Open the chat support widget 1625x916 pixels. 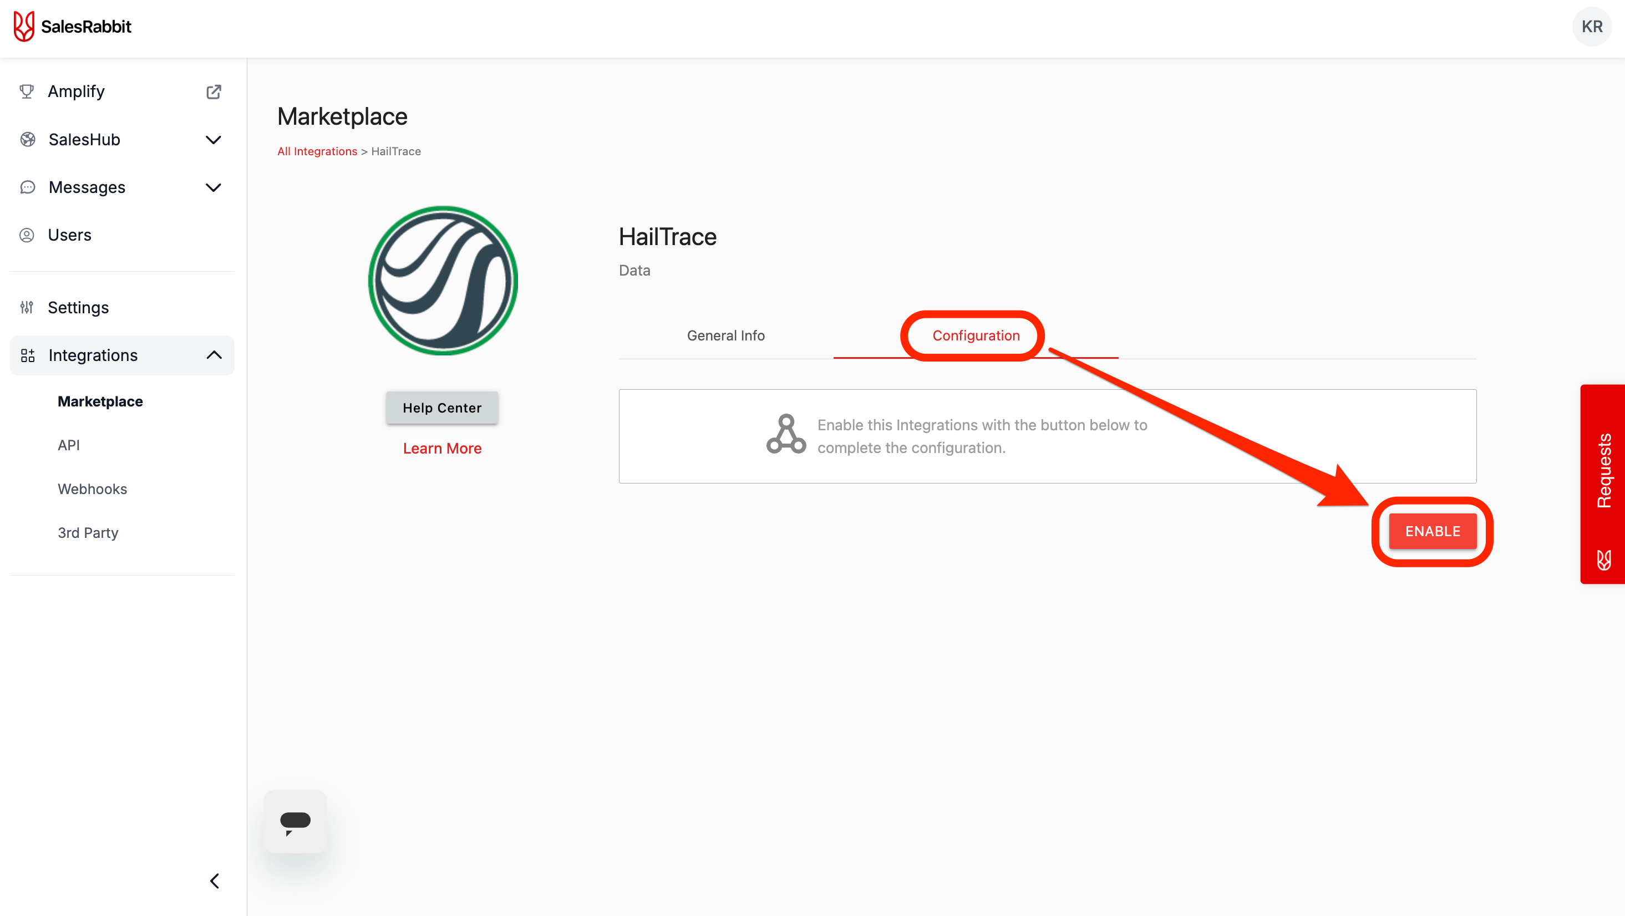coord(294,821)
